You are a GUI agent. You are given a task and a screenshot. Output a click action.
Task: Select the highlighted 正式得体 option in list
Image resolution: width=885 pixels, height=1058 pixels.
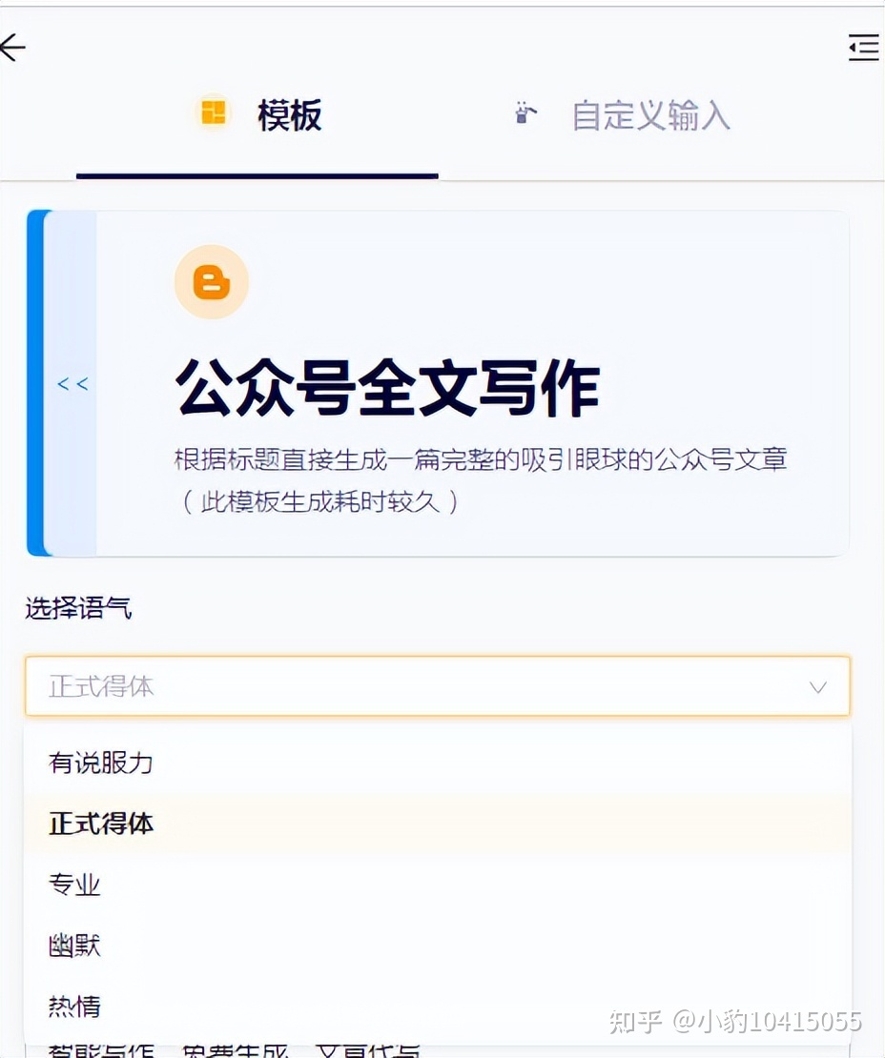tap(101, 824)
